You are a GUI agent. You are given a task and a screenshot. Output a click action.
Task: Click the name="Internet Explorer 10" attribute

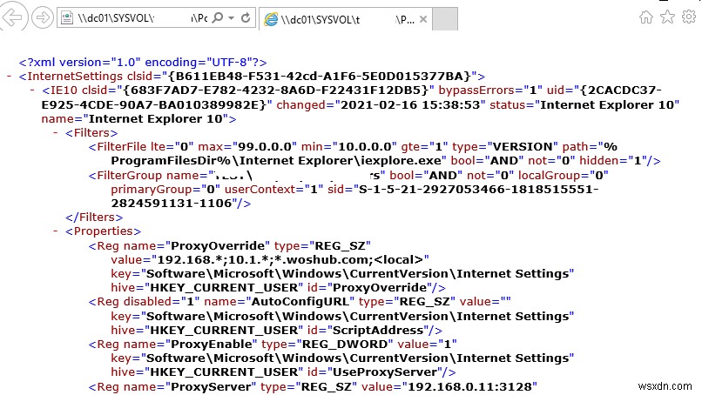tap(134, 118)
